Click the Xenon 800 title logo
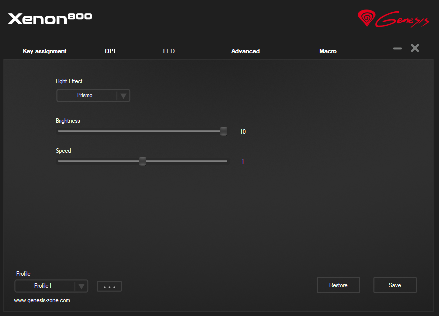Screen dimensions: 439x316 pos(50,19)
